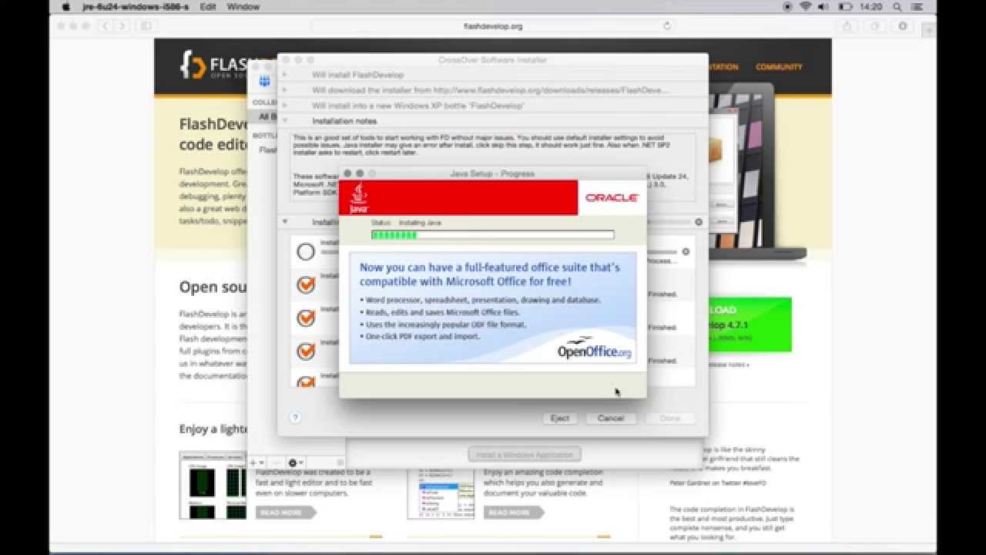This screenshot has width=986, height=555.
Task: Open the gear actions menu in CrossOver
Action: point(294,462)
